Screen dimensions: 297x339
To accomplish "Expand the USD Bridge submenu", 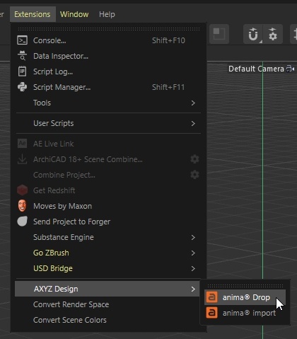I will point(108,268).
